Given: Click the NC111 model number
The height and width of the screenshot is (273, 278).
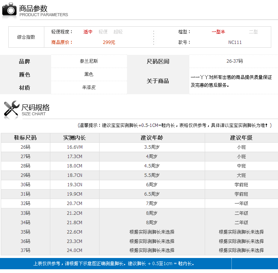Looking at the screenshot, I should click(235, 42).
